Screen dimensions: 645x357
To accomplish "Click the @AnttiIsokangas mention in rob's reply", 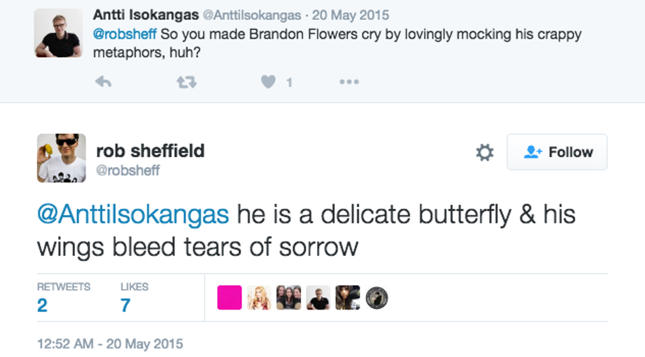I will pos(133,214).
